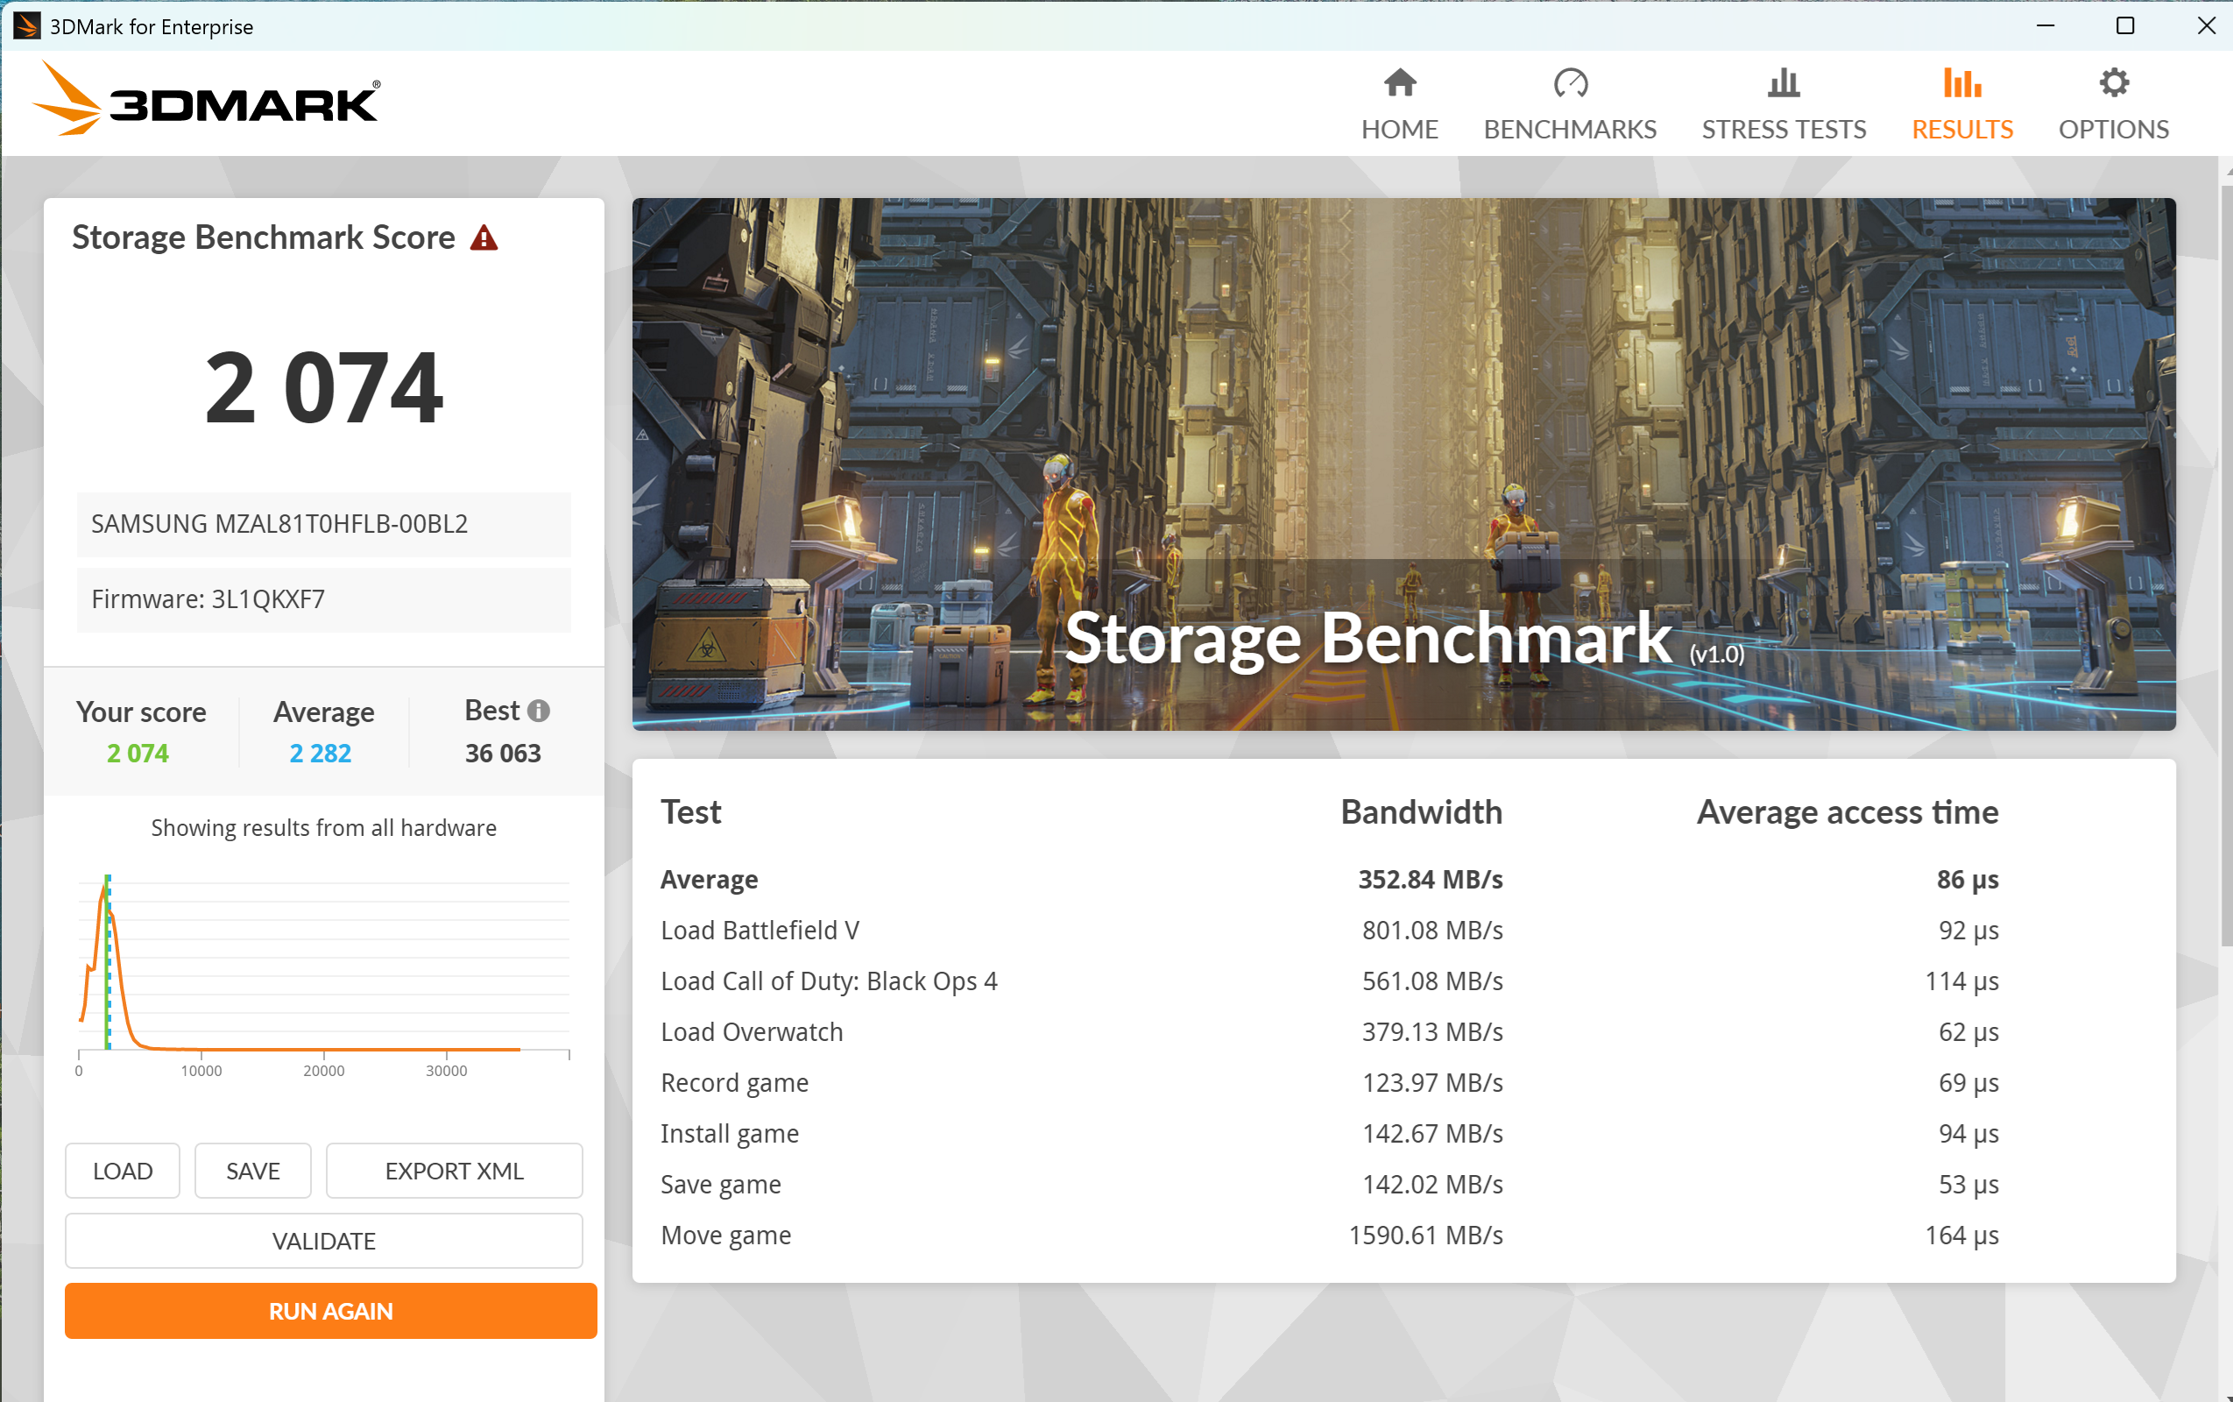Click the VALIDATE button
The width and height of the screenshot is (2233, 1402).
tap(323, 1241)
